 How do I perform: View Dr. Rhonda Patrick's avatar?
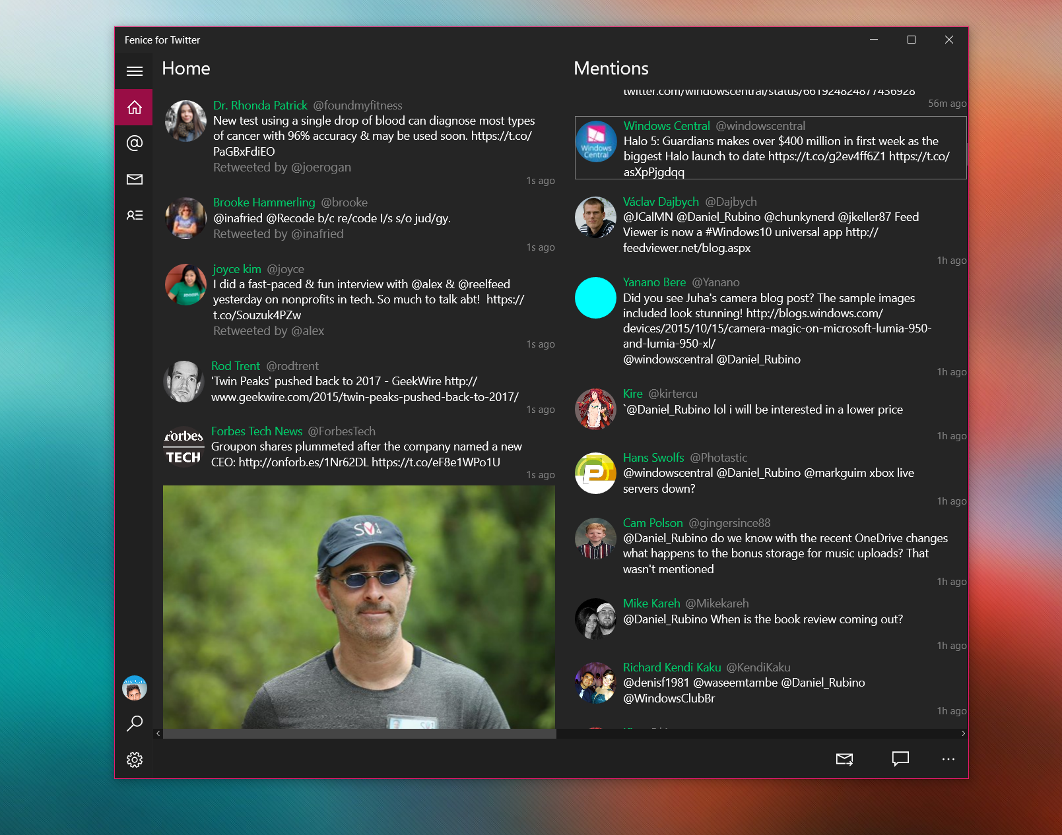(x=185, y=121)
